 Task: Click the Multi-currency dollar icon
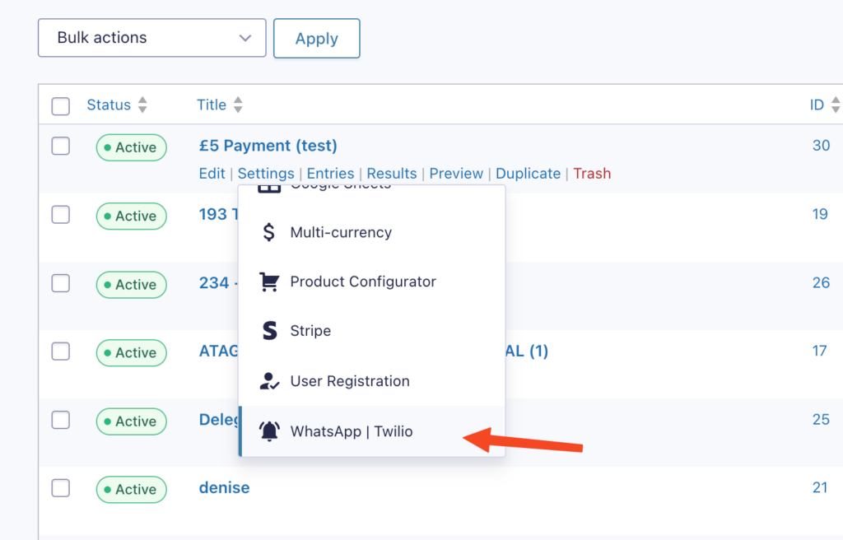pyautogui.click(x=268, y=232)
